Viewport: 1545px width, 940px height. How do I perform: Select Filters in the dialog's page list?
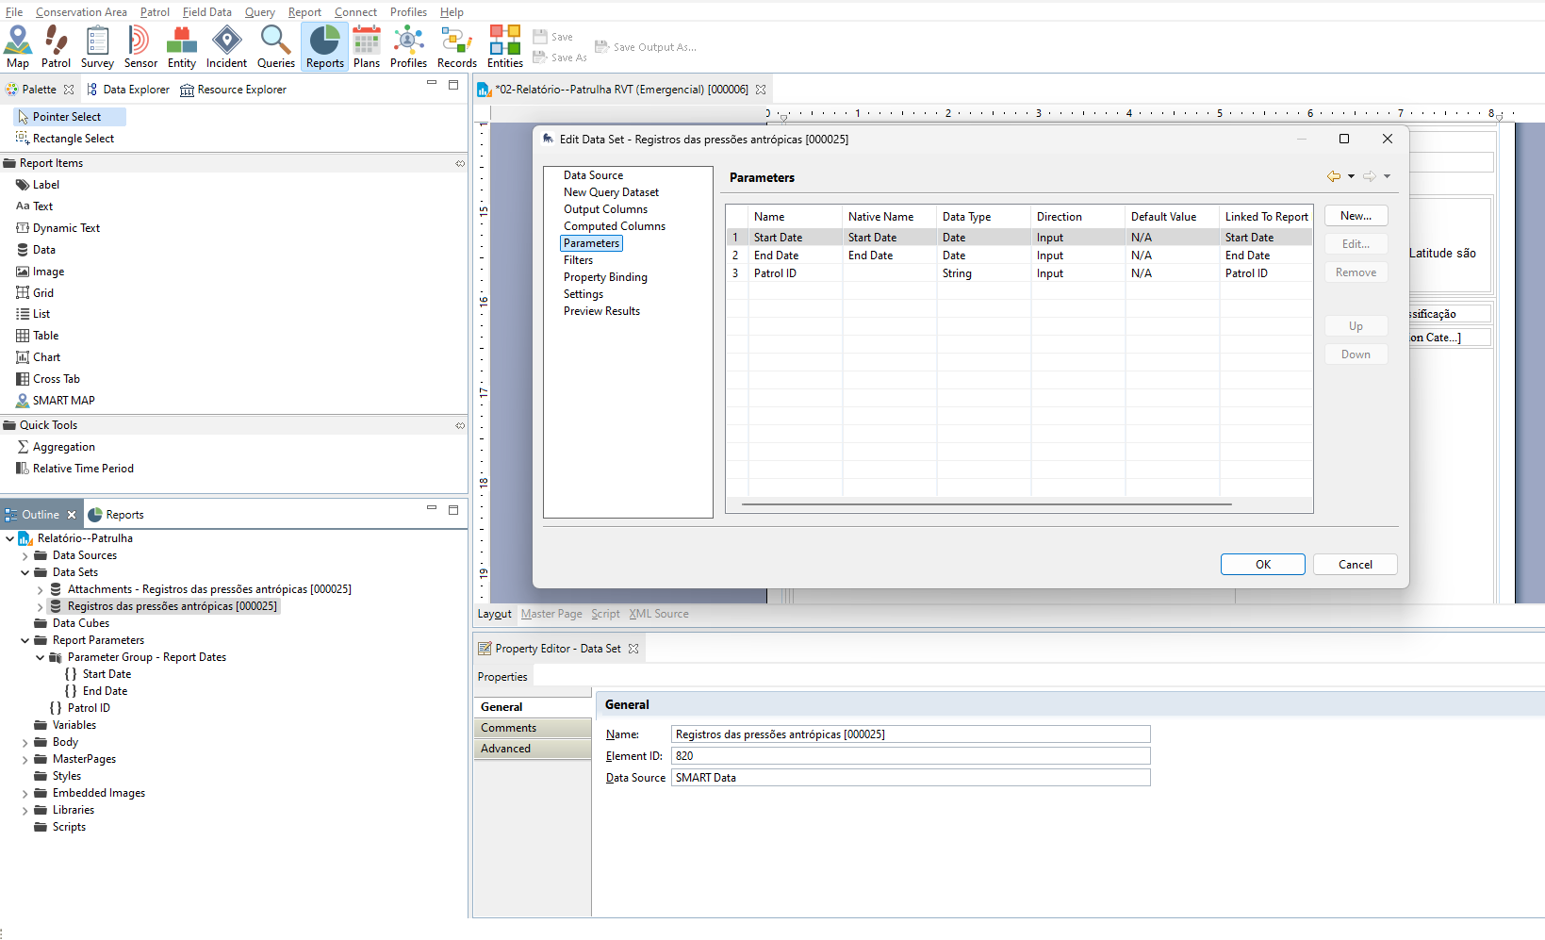[578, 260]
